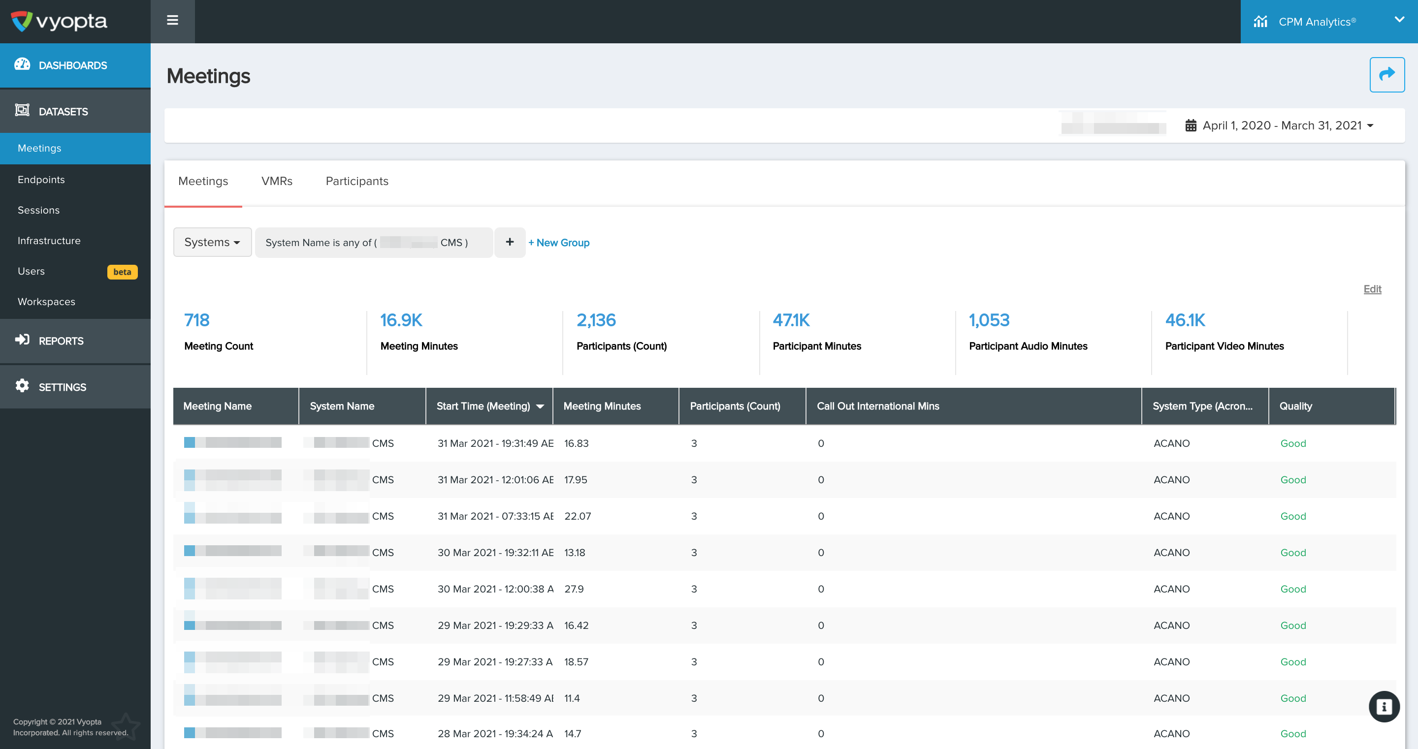The image size is (1418, 749).
Task: Click the 13.18 meeting minutes cell
Action: point(574,553)
